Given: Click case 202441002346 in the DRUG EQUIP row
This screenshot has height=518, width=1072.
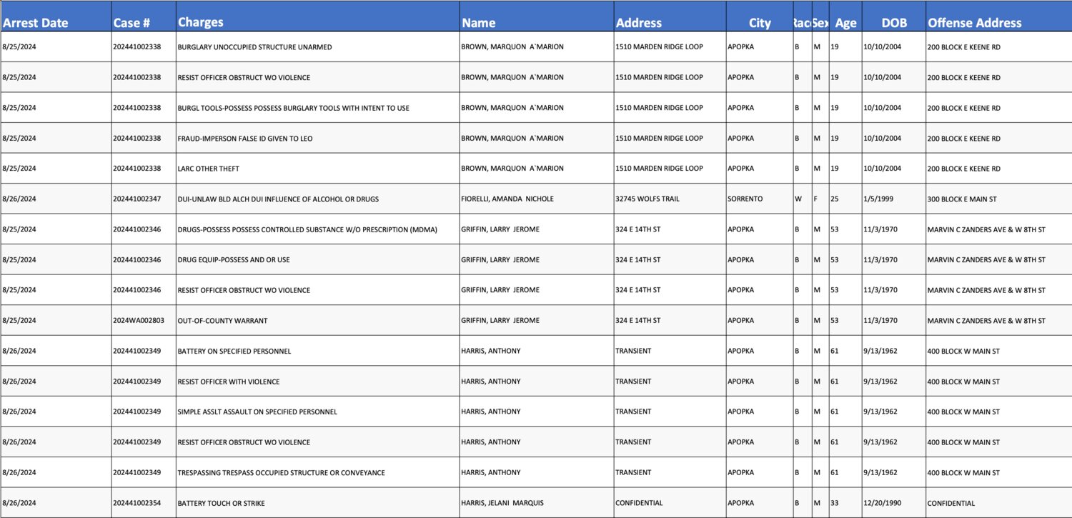Looking at the screenshot, I should coord(144,259).
